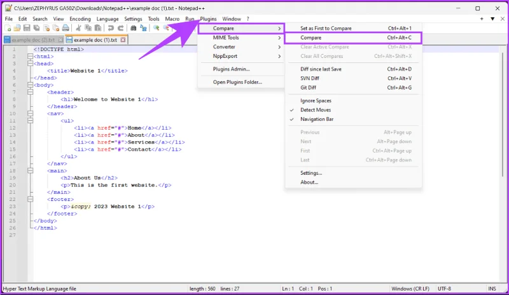509x295 pixels.
Task: Close the example doc (1).txt tab with its red X
Action: 123,40
